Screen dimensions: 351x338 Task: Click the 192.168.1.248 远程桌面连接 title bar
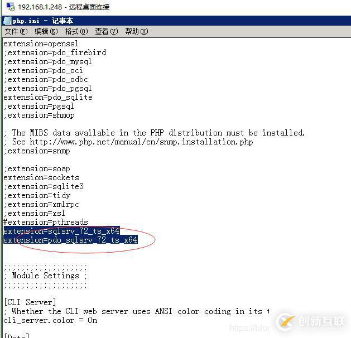pyautogui.click(x=176, y=7)
